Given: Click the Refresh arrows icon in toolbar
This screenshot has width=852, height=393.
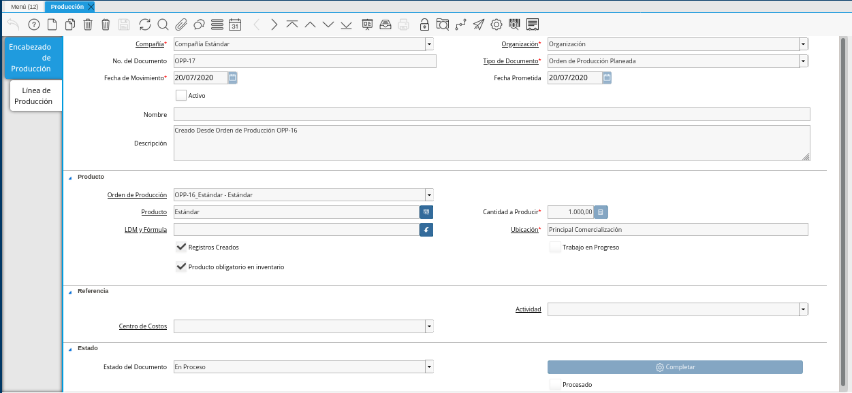Looking at the screenshot, I should click(145, 24).
